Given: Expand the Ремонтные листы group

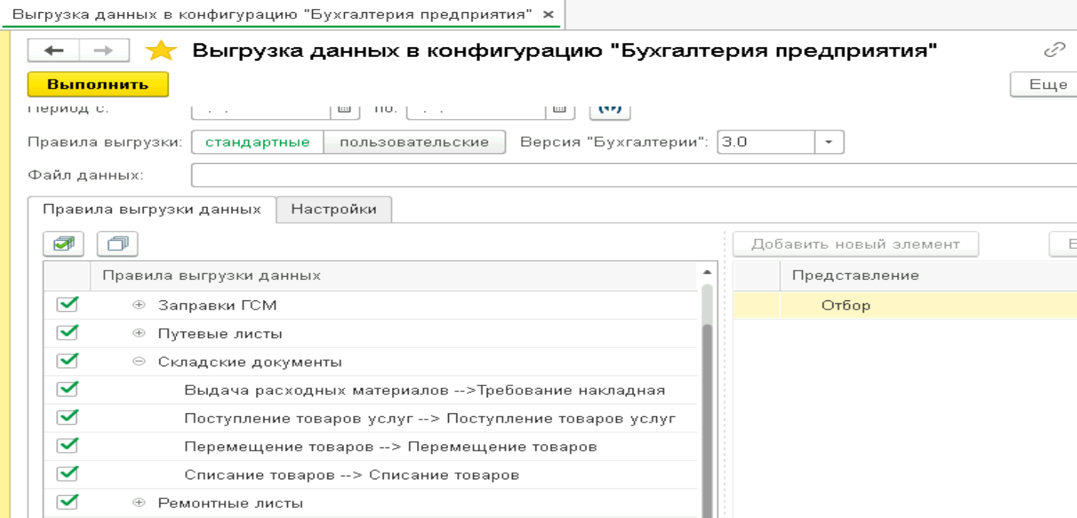Looking at the screenshot, I should point(139,503).
